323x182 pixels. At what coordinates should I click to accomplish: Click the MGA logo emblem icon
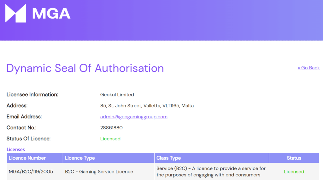click(15, 13)
